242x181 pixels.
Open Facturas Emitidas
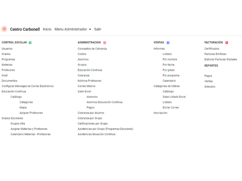[215, 54]
